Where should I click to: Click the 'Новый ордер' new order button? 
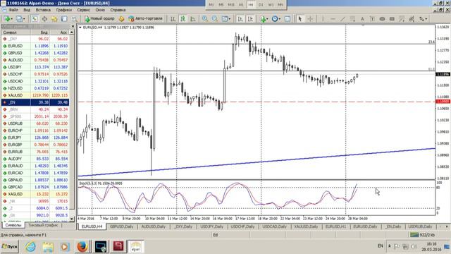click(x=99, y=19)
